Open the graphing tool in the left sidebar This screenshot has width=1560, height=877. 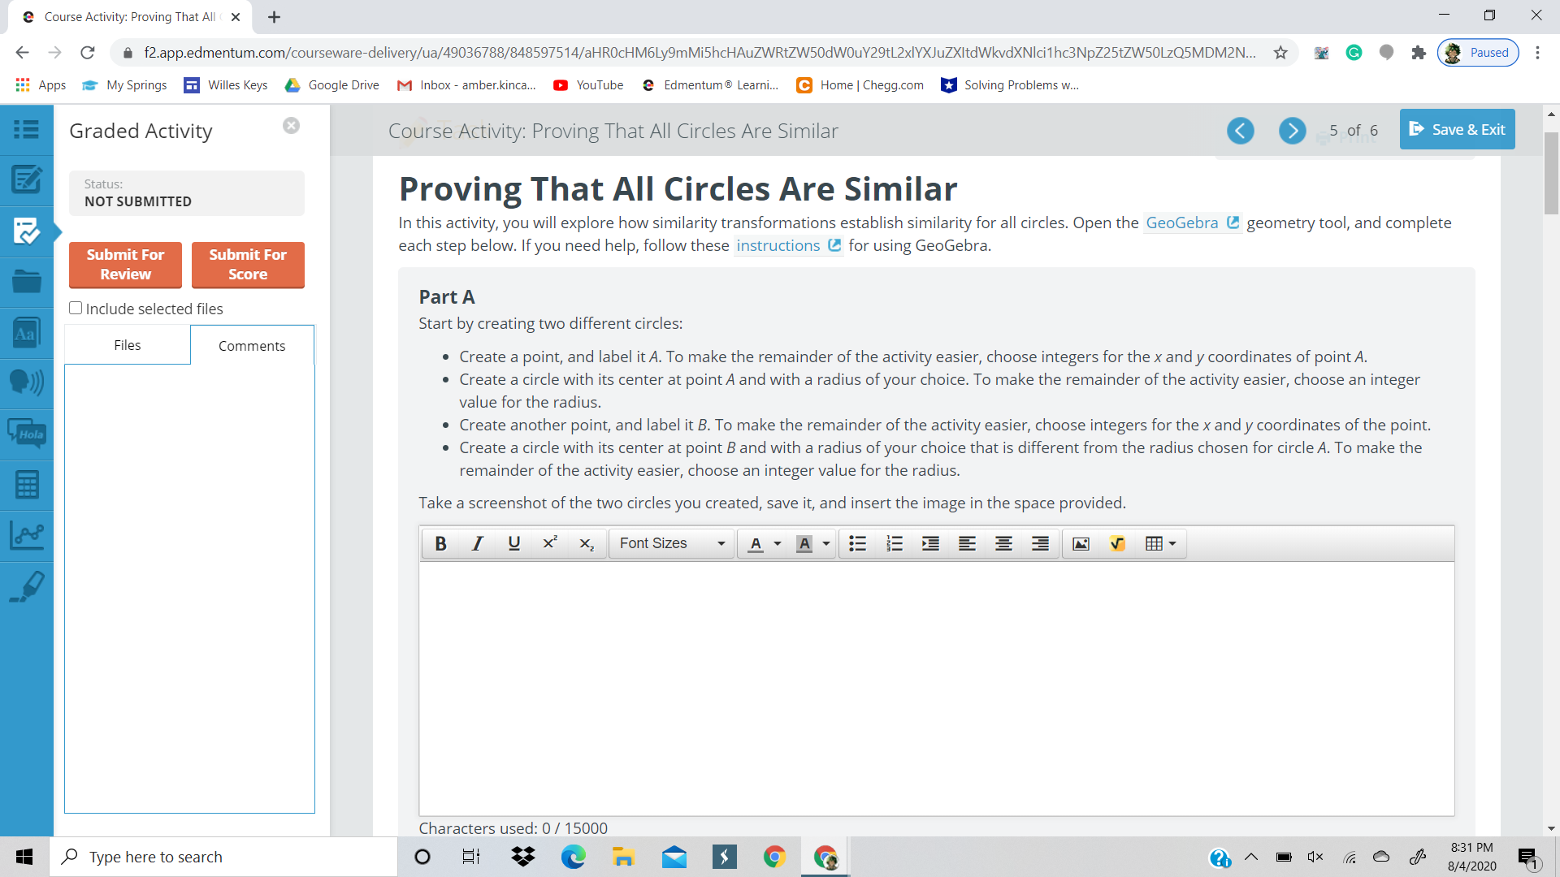point(27,536)
